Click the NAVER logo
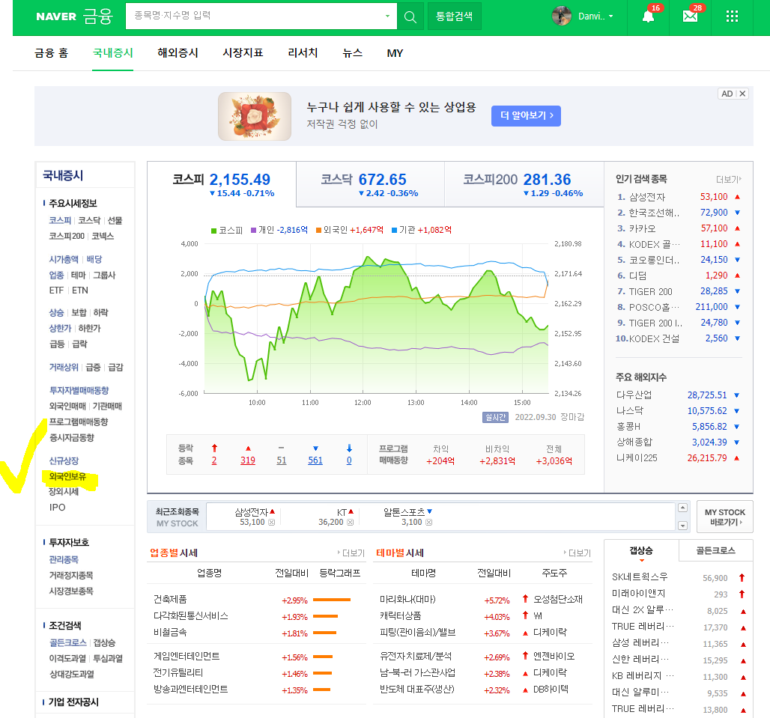 point(56,16)
